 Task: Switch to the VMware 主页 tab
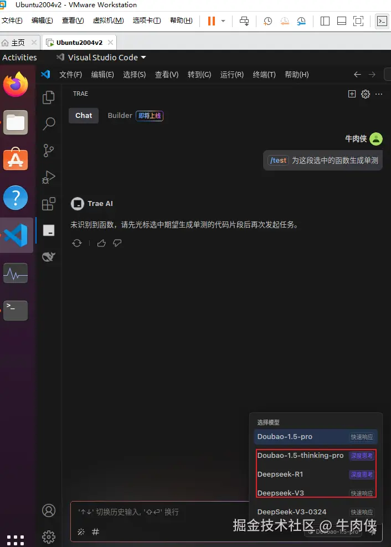[x=18, y=43]
